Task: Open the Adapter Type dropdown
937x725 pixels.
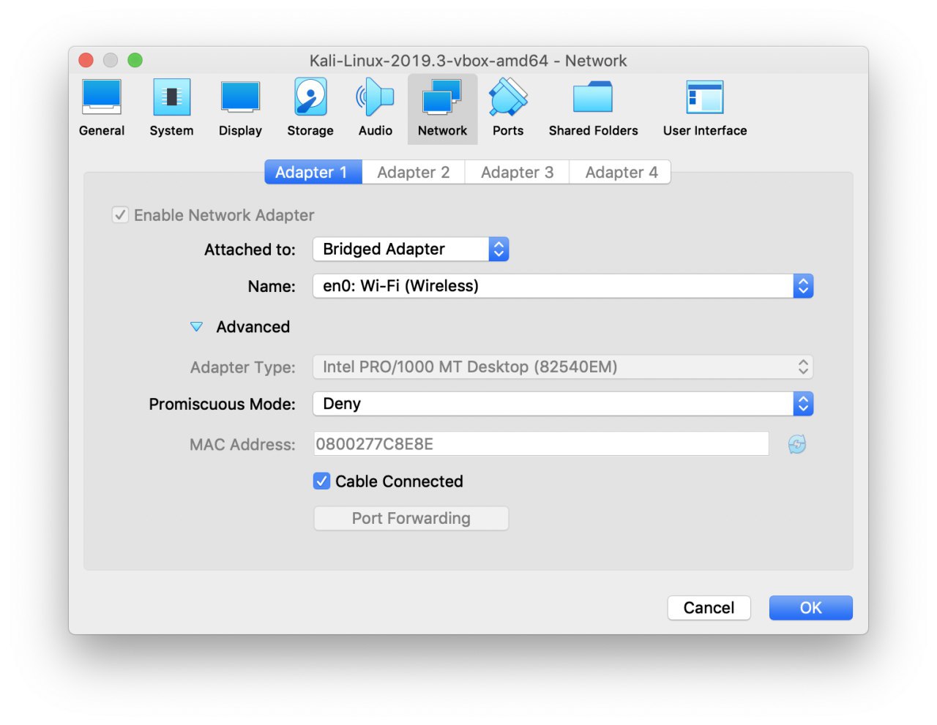Action: tap(563, 367)
